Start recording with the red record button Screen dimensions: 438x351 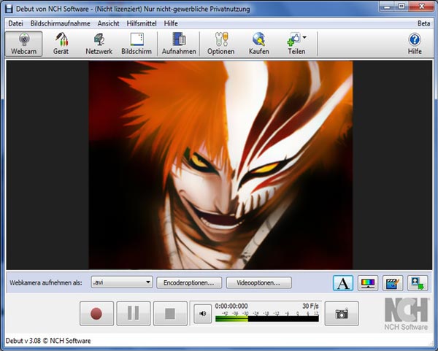point(96,314)
